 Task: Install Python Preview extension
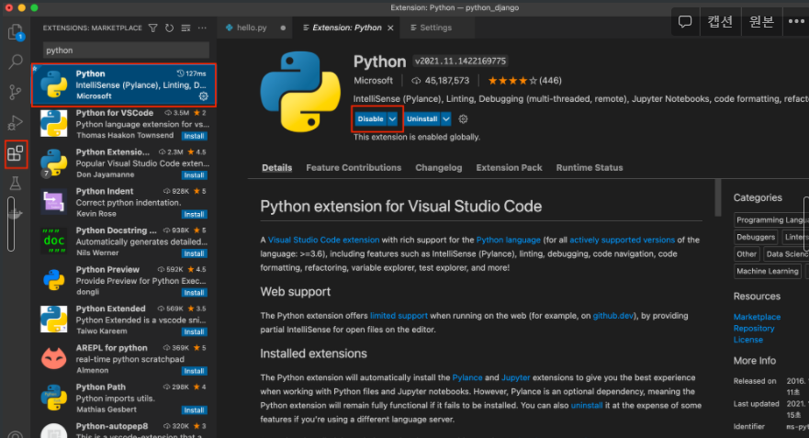[194, 293]
